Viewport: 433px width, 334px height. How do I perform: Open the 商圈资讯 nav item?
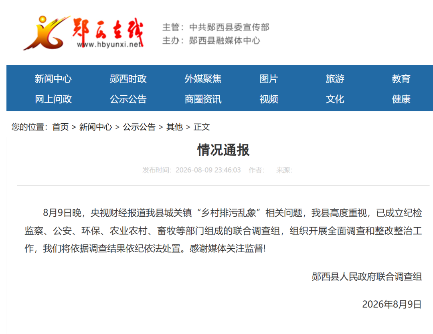pyautogui.click(x=203, y=99)
